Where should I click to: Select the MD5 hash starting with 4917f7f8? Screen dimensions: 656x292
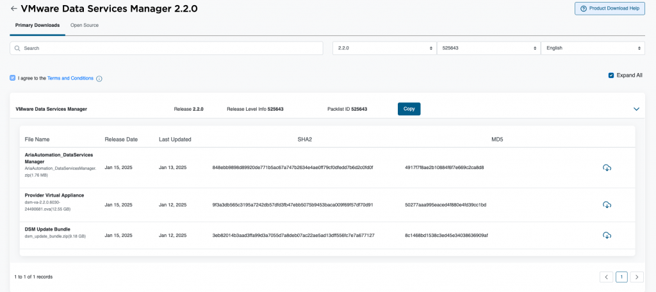point(445,167)
